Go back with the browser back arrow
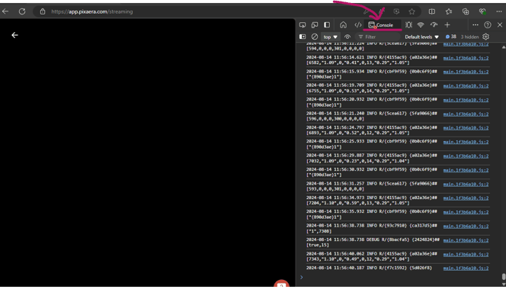Viewport: 506px width, 299px height. tap(5, 11)
